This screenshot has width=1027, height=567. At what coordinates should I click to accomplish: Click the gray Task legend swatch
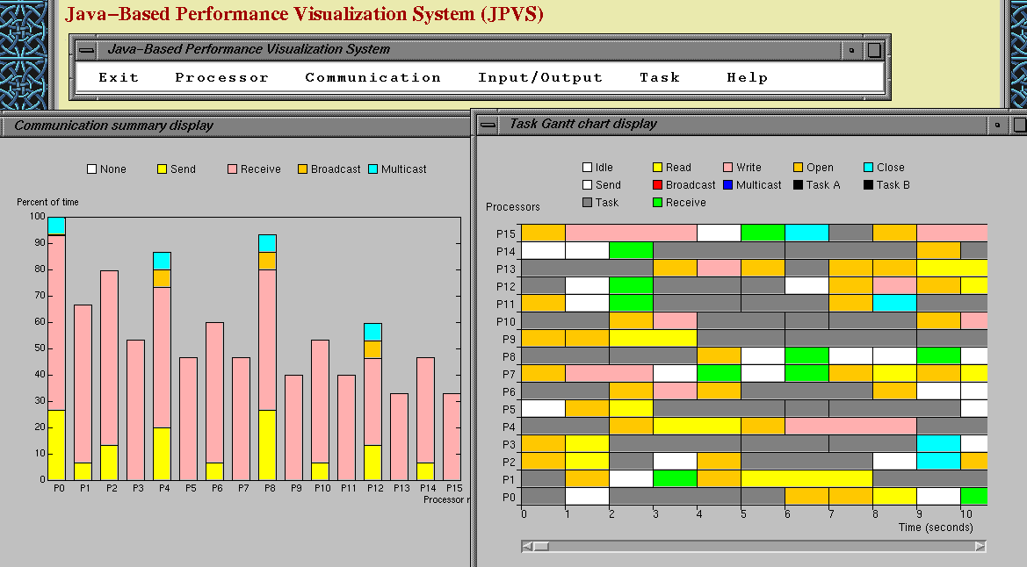tap(588, 203)
